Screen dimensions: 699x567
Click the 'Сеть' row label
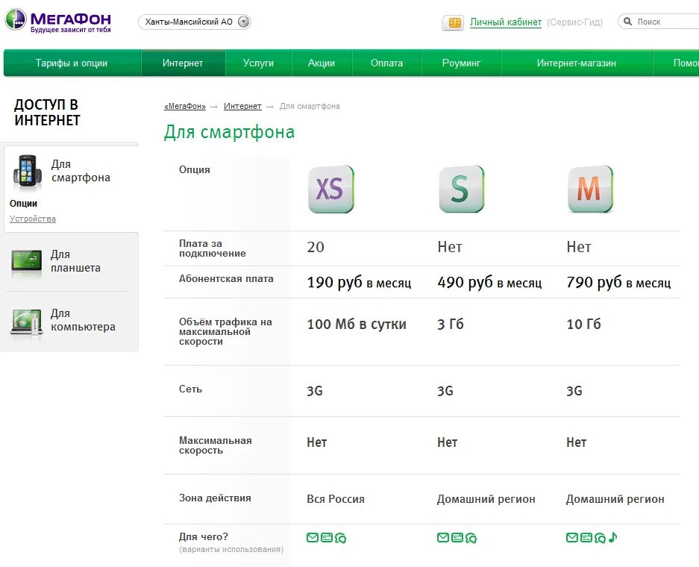point(190,389)
